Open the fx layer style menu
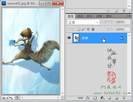 [x=88, y=98]
